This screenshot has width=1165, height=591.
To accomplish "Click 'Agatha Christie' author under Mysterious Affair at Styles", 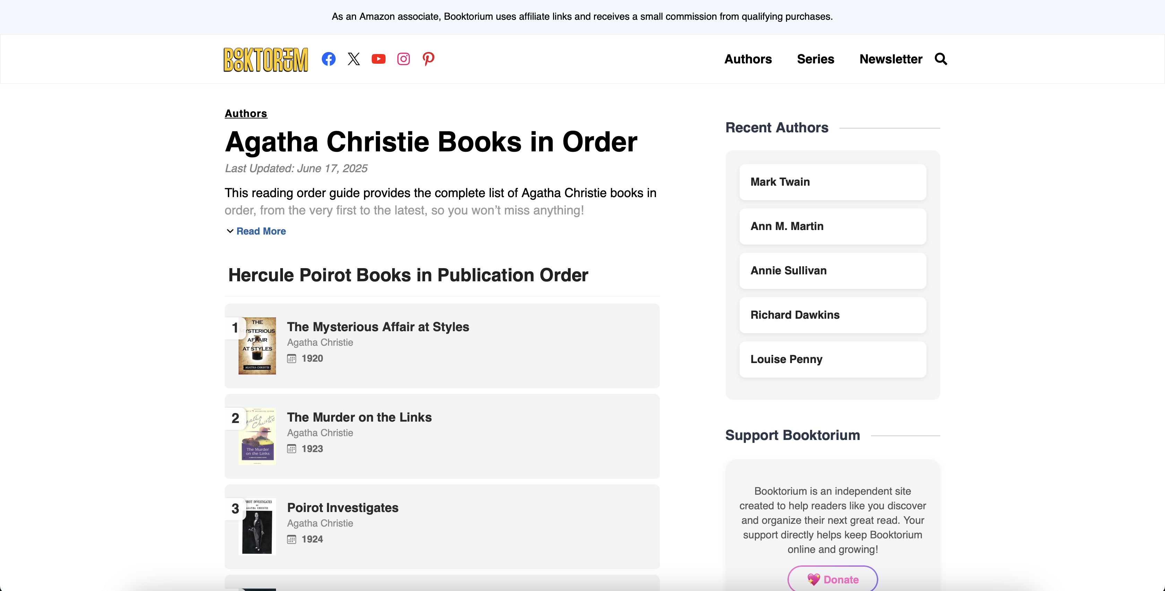I will point(320,343).
